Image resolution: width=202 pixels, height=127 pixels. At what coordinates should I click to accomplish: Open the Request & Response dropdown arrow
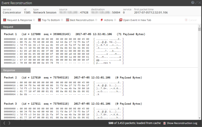[x=34, y=20]
